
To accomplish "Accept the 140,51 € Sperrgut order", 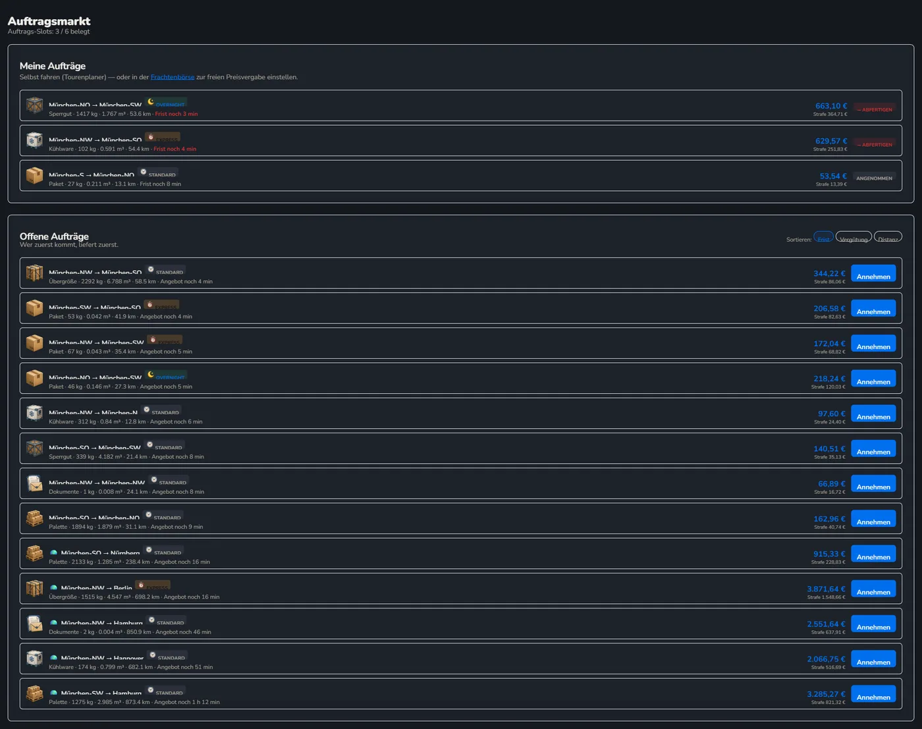I will tap(873, 449).
